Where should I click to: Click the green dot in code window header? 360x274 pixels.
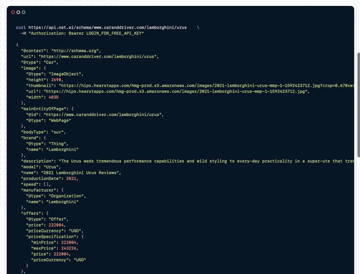tap(24, 12)
